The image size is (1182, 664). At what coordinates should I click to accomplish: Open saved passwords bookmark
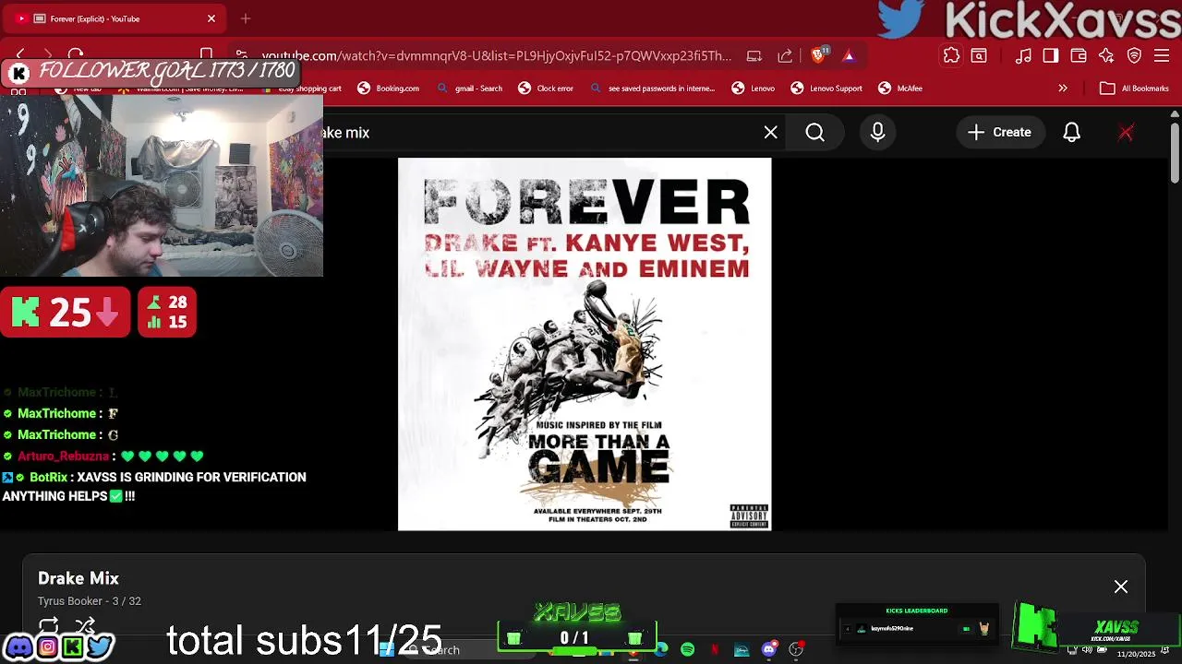[652, 89]
